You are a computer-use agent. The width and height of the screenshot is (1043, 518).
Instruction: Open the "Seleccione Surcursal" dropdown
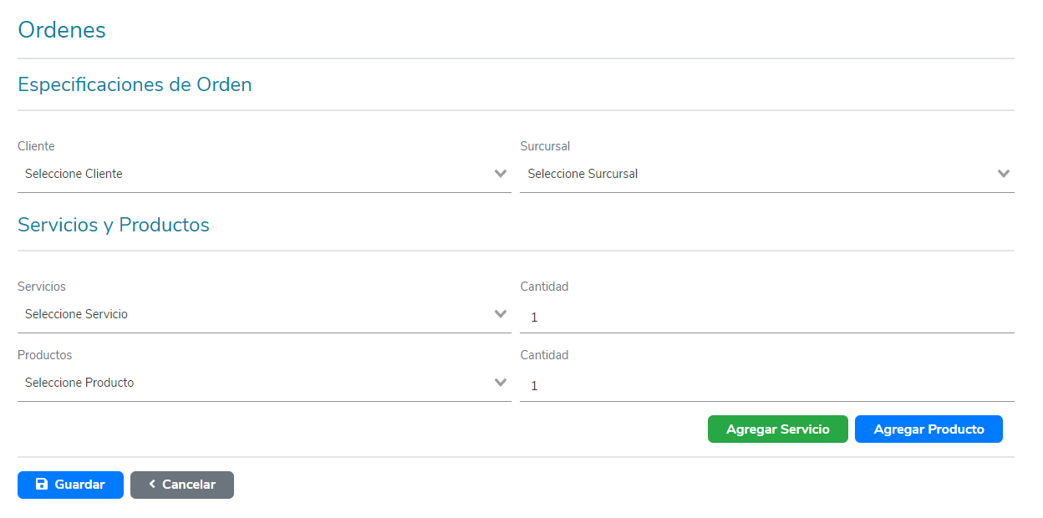752,174
